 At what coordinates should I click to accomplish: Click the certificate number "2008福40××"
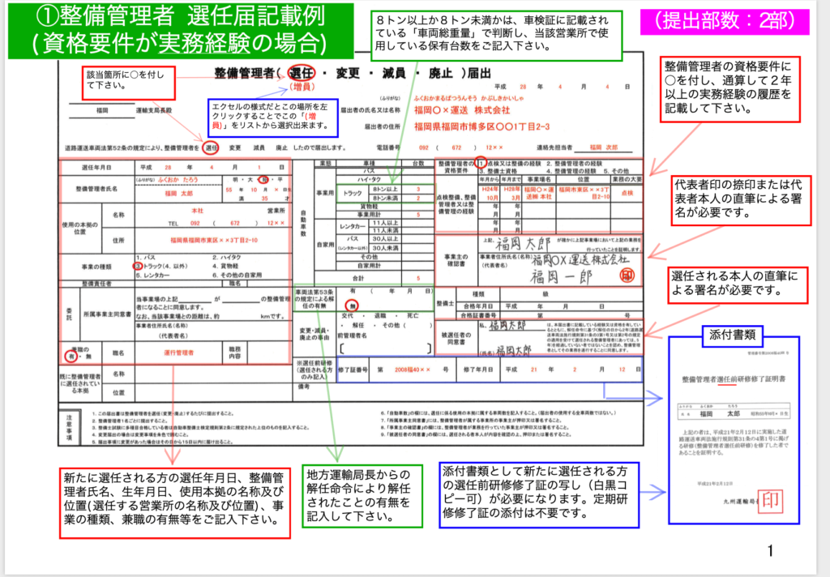click(x=413, y=370)
